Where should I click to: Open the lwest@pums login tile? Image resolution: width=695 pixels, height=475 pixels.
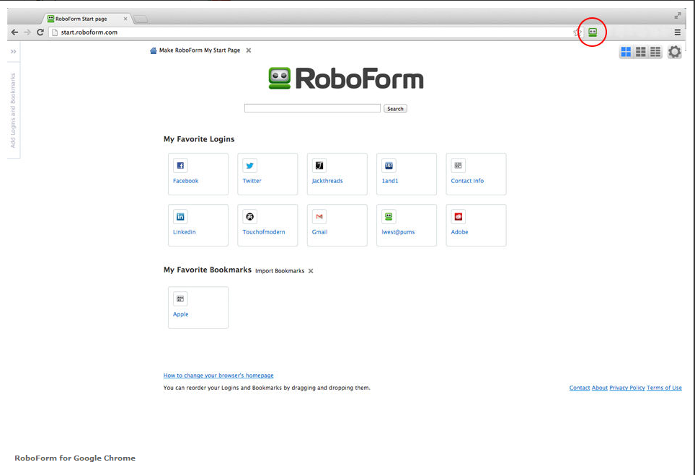tap(407, 225)
